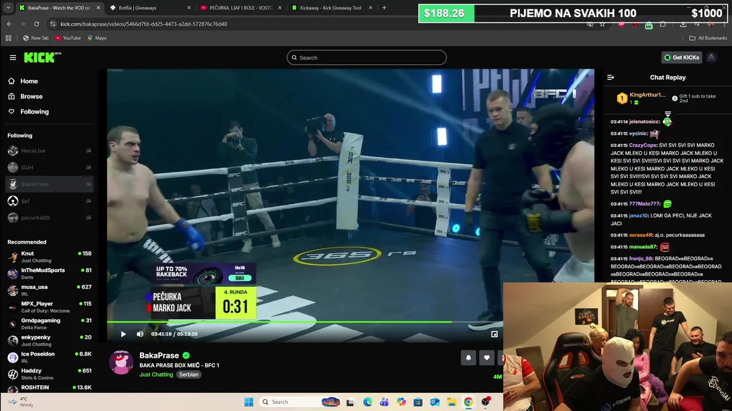This screenshot has width=732, height=411.
Task: Bookmark this page with star icon
Action: (602, 25)
